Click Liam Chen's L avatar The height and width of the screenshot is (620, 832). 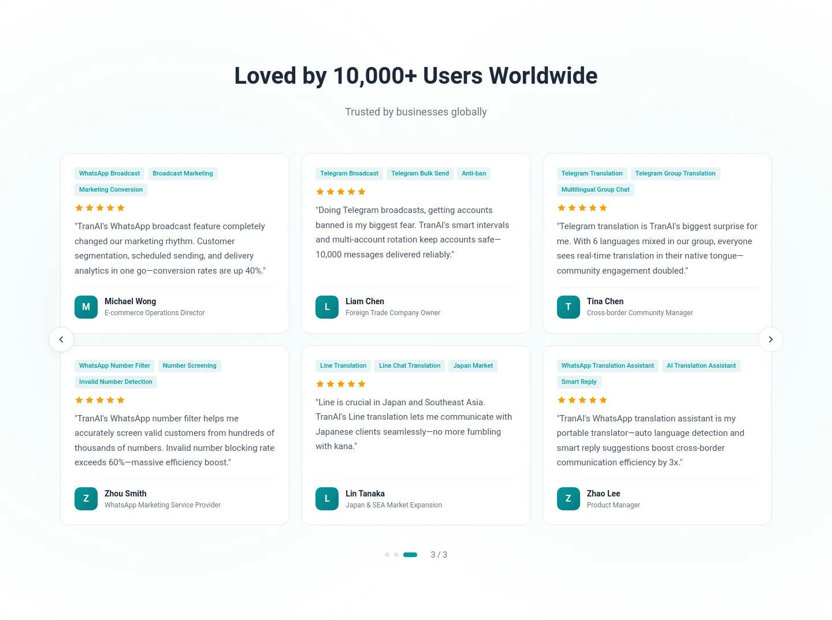pos(327,307)
